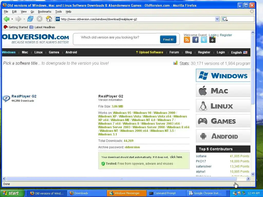Open the Home page icon
This screenshot has height=197, width=263.
point(49,19)
